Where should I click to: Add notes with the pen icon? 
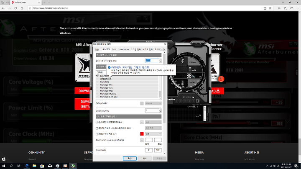285,8
